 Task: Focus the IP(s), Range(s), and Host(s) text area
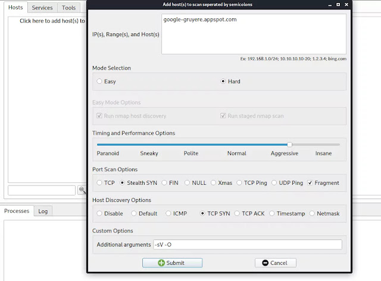(254, 34)
